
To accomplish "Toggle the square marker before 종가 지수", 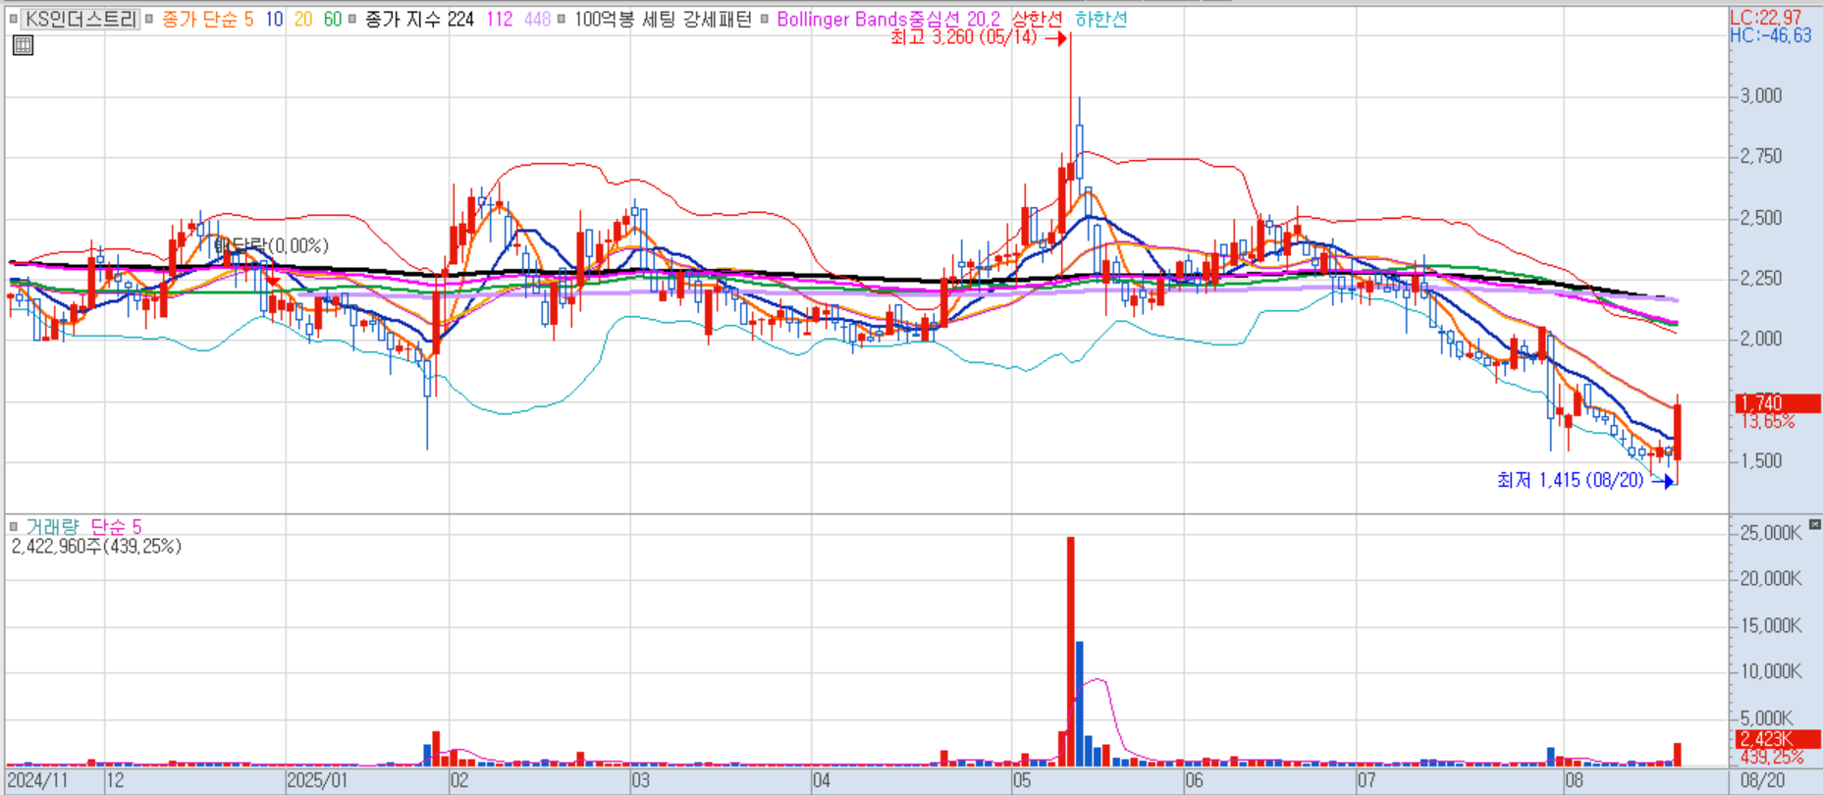I will [x=352, y=19].
